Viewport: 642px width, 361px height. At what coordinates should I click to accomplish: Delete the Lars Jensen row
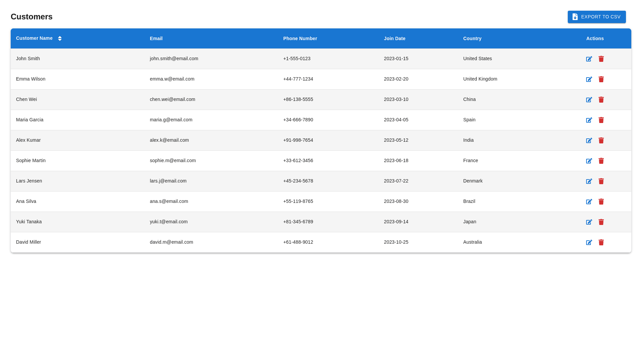click(601, 181)
